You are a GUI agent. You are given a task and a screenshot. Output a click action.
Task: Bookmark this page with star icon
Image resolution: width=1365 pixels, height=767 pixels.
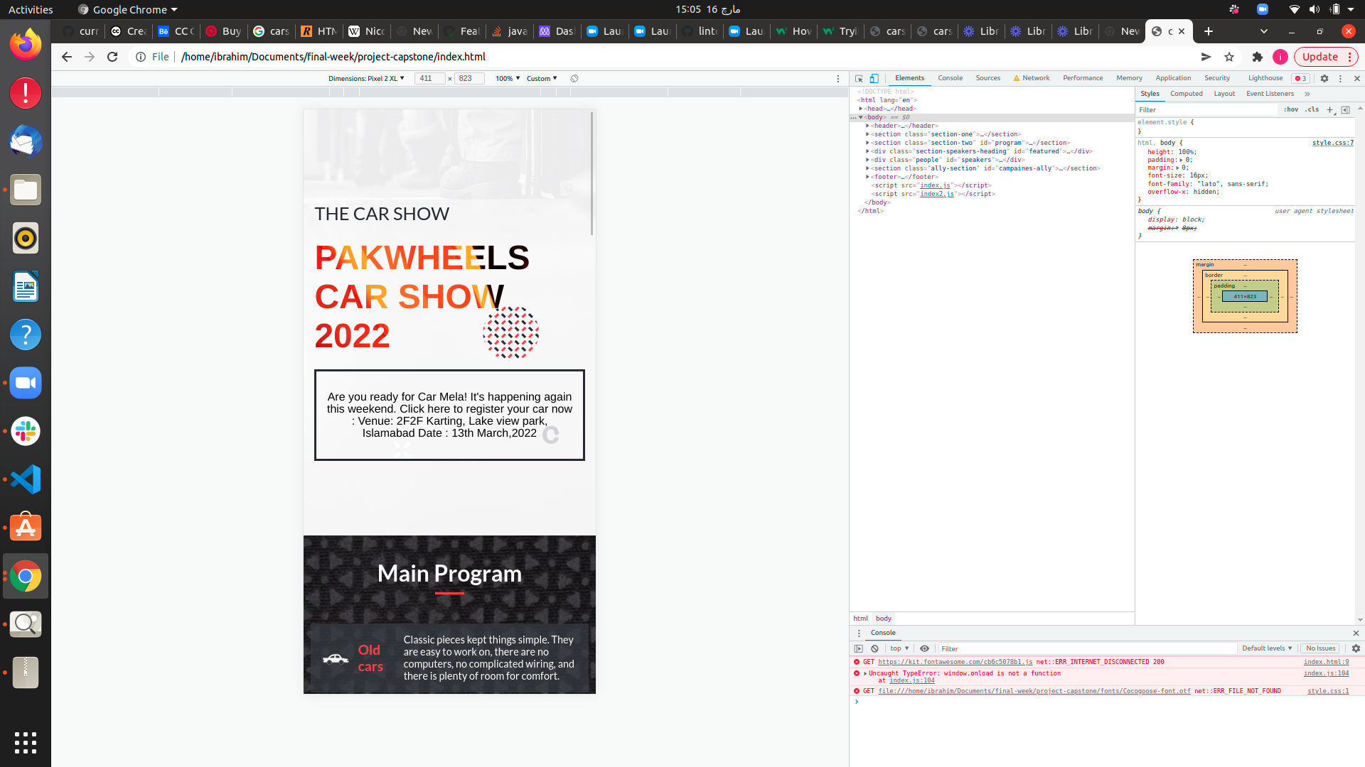click(1229, 57)
